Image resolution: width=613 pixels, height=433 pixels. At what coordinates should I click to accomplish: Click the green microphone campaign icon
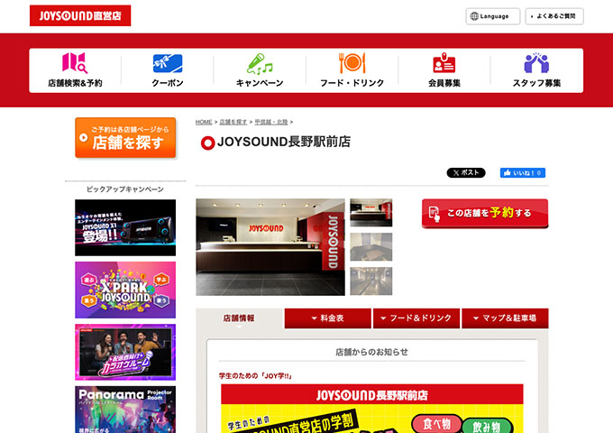tap(260, 63)
